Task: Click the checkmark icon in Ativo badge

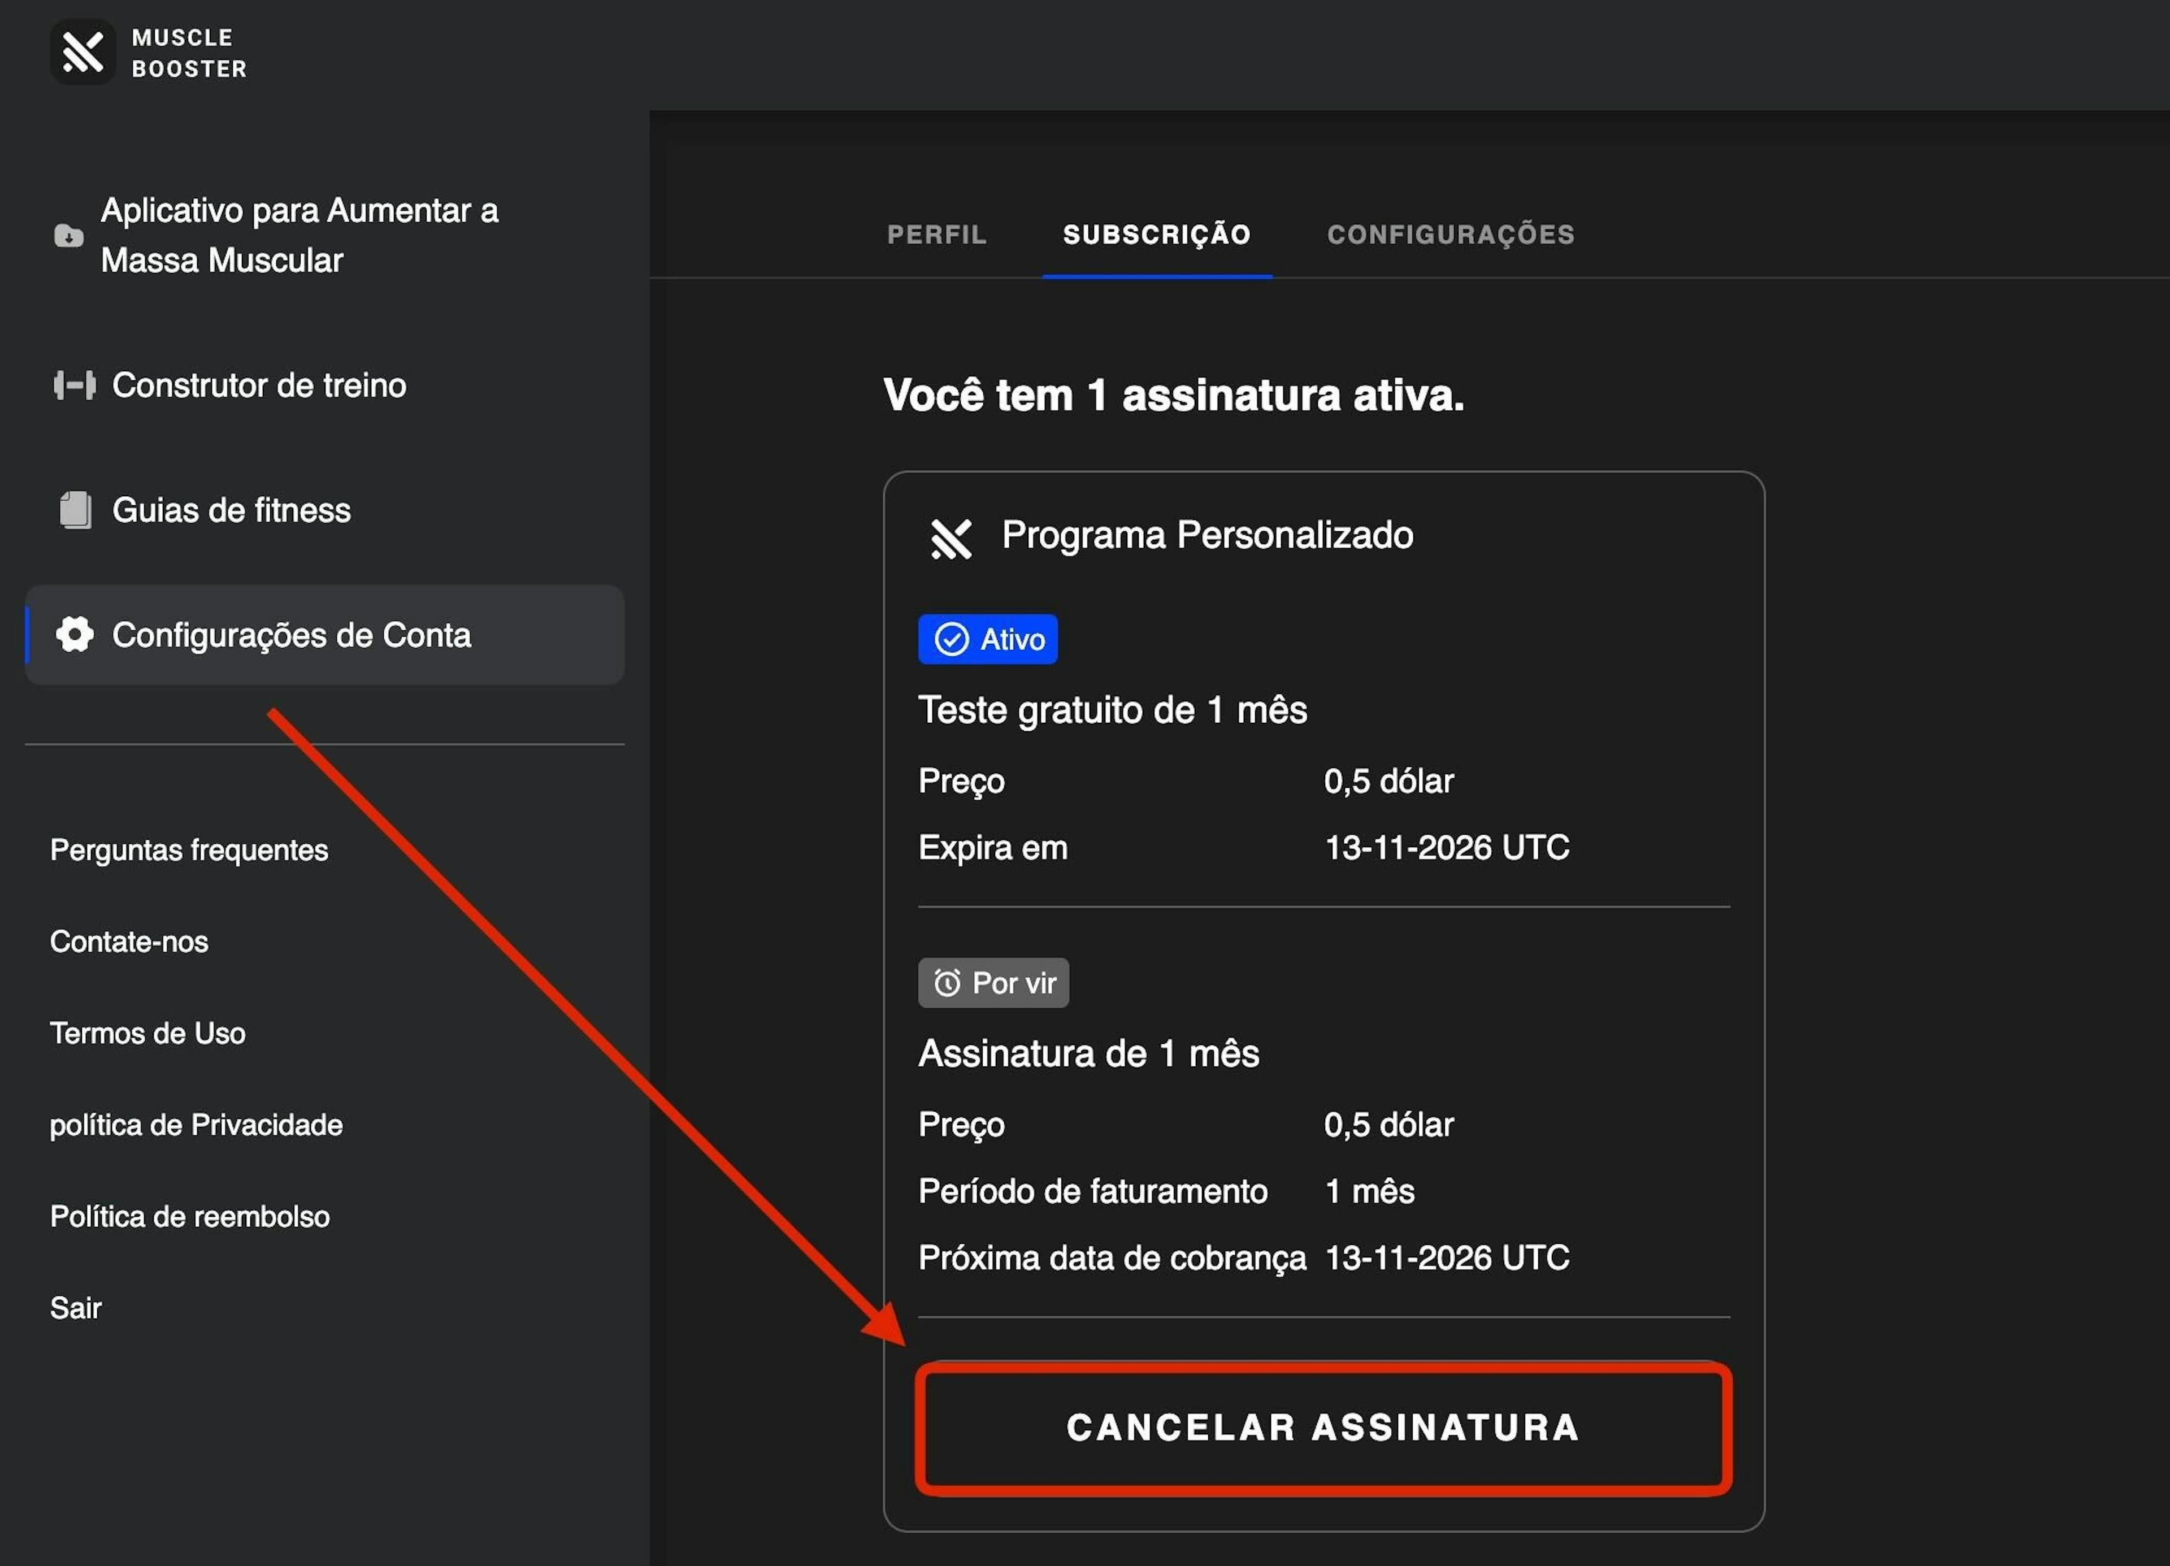Action: point(951,639)
